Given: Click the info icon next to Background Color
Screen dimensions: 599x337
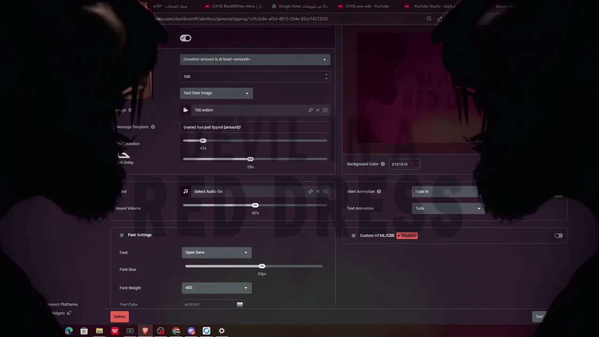Looking at the screenshot, I should (383, 164).
